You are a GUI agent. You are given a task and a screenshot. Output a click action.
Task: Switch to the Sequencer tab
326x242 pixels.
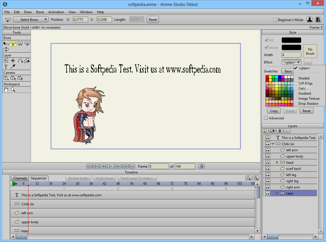39,178
